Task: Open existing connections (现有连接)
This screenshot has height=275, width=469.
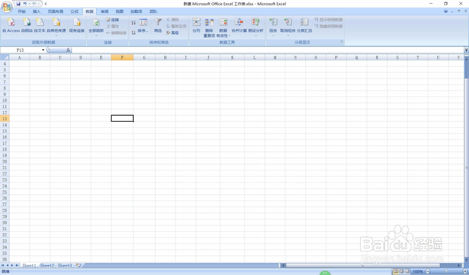Action: pyautogui.click(x=77, y=25)
